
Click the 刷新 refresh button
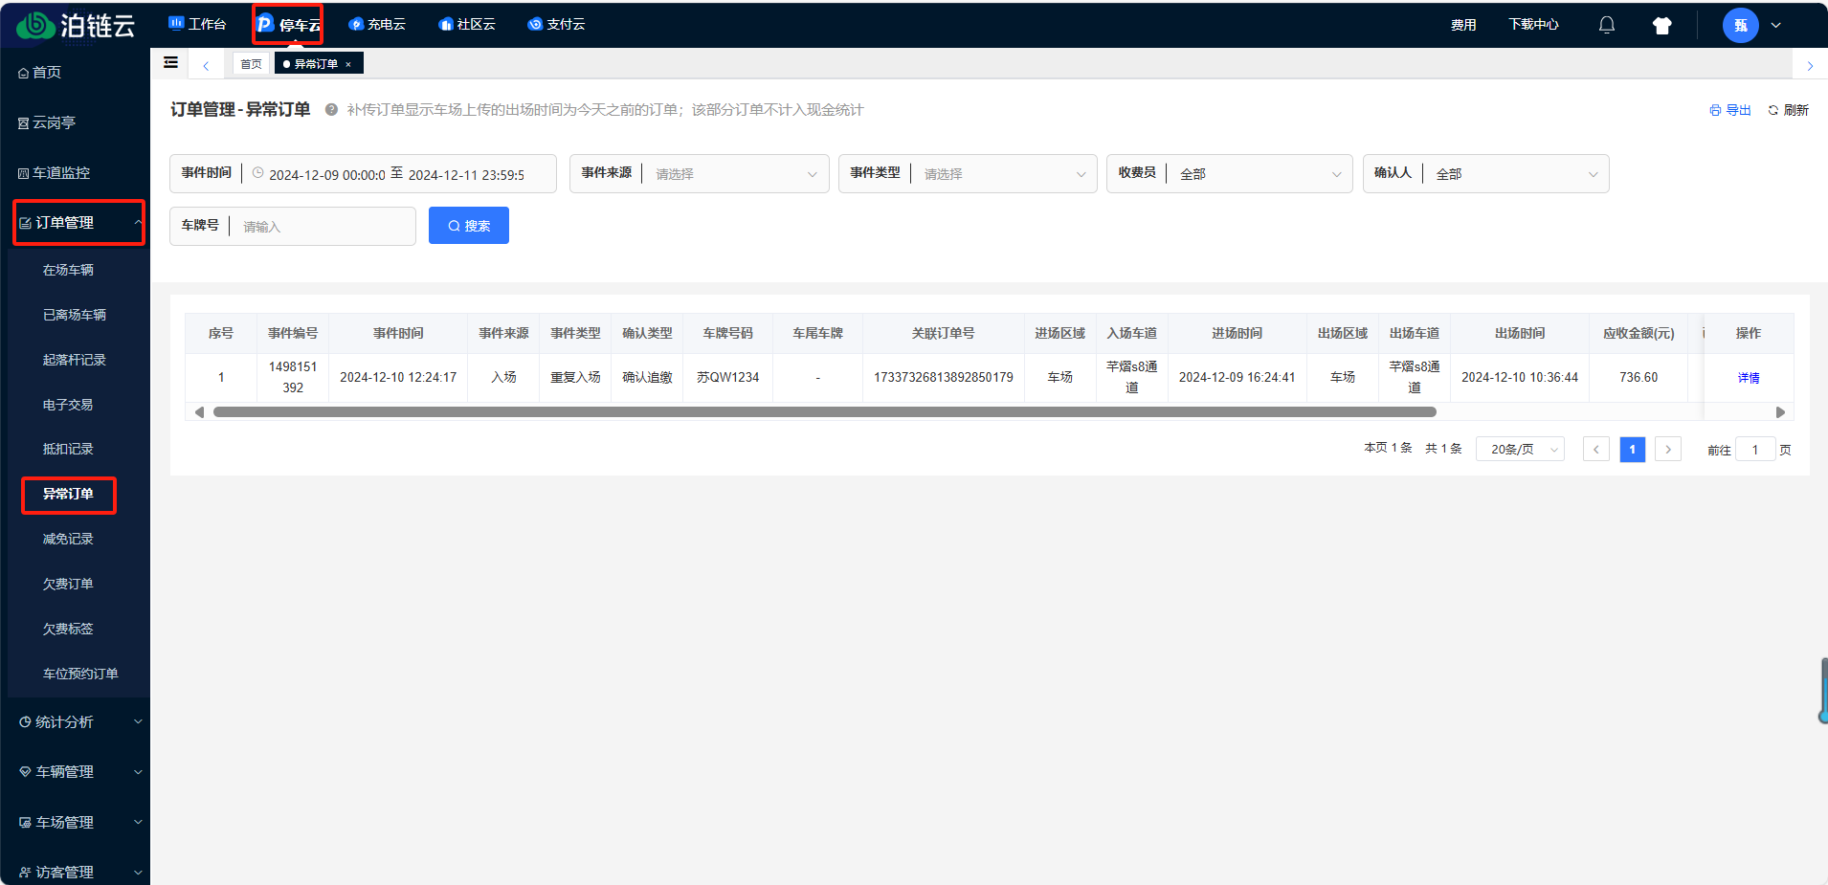click(1788, 110)
